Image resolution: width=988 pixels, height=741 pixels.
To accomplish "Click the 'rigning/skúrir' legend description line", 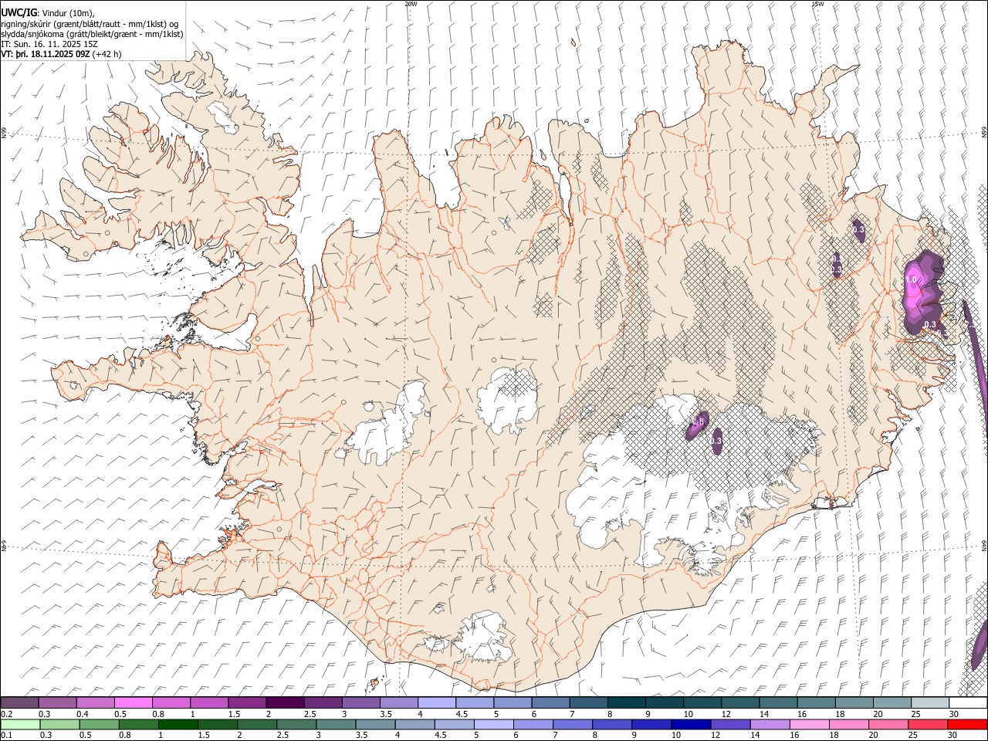I will coord(90,24).
